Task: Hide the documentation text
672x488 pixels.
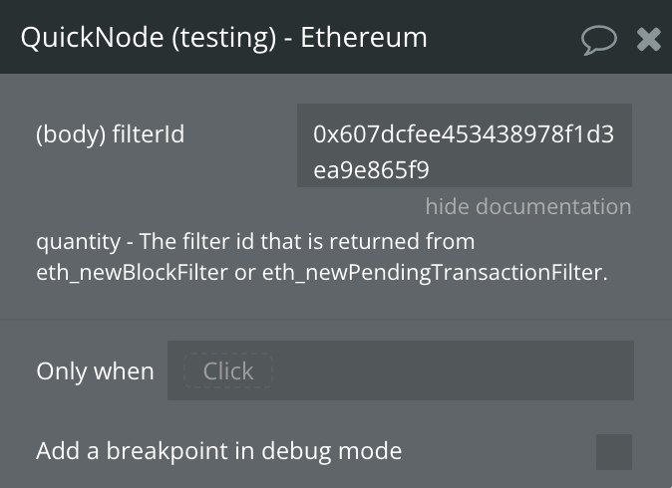Action: 527,207
